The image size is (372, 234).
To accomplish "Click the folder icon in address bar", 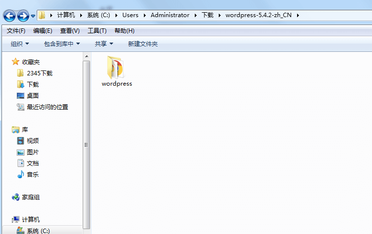I will pyautogui.click(x=42, y=15).
